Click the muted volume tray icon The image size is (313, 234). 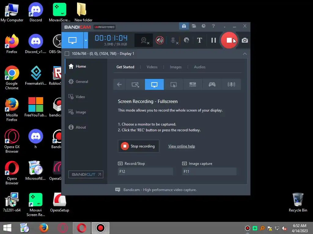point(284,228)
